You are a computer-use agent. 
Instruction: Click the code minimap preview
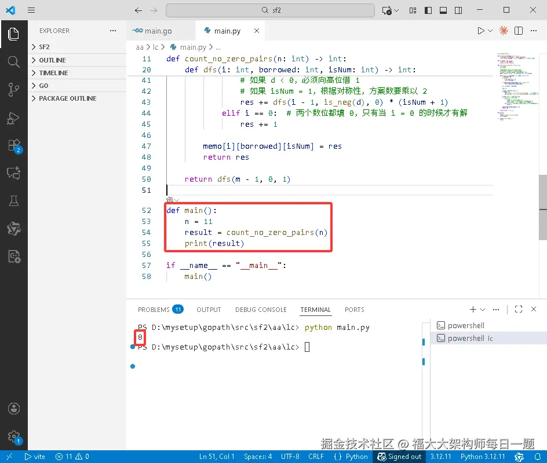pos(517,86)
